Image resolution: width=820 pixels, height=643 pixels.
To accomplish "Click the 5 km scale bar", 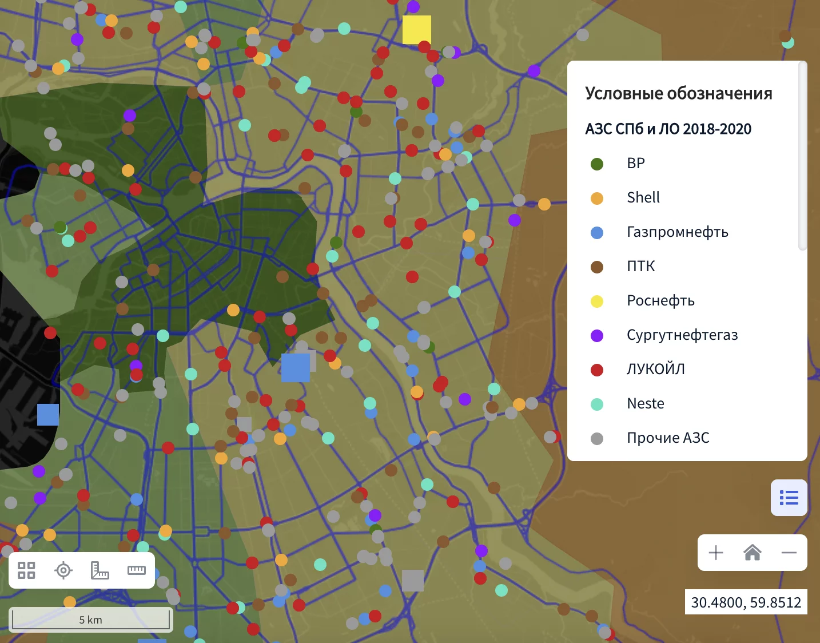I will coord(91,620).
